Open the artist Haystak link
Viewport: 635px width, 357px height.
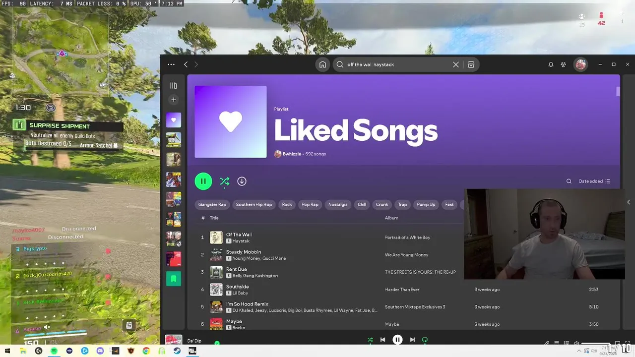tap(241, 241)
